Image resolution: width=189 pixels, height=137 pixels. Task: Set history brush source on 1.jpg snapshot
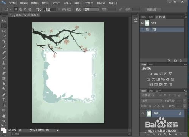tap(142, 23)
